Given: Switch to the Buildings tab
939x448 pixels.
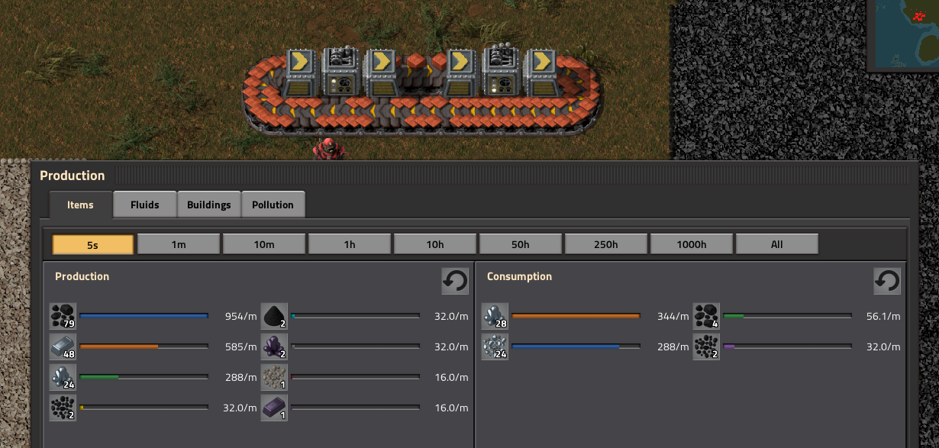Looking at the screenshot, I should click(x=209, y=205).
